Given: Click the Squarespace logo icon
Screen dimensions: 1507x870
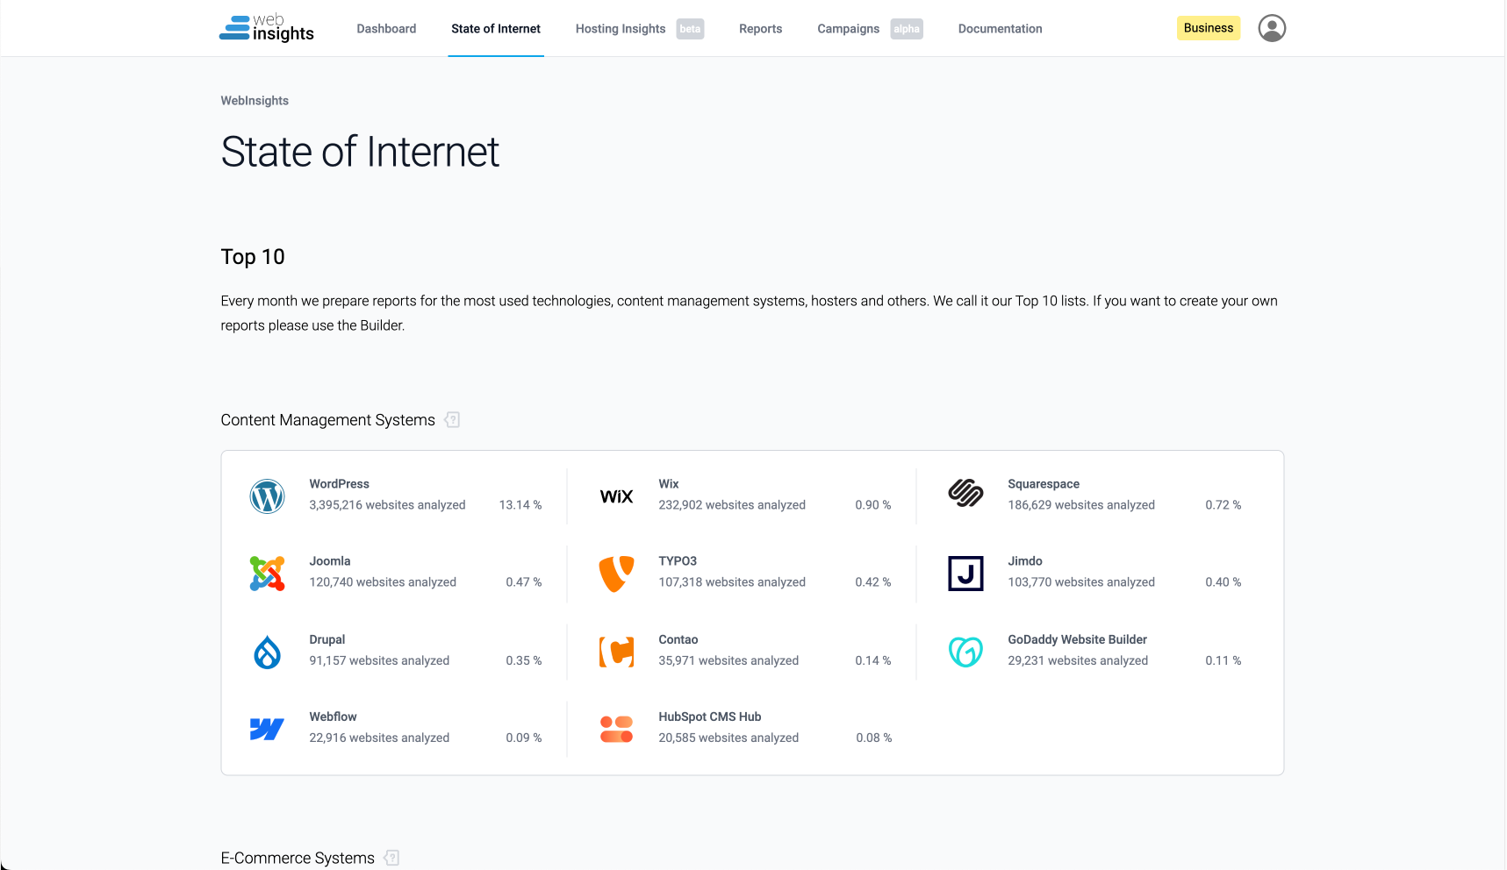Looking at the screenshot, I should coord(965,494).
